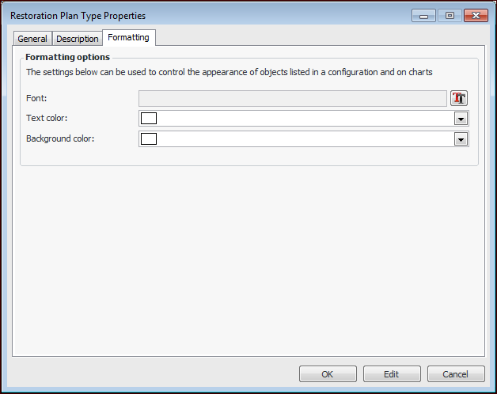Close the dialog with the red X
This screenshot has width=497, height=394.
click(x=475, y=16)
